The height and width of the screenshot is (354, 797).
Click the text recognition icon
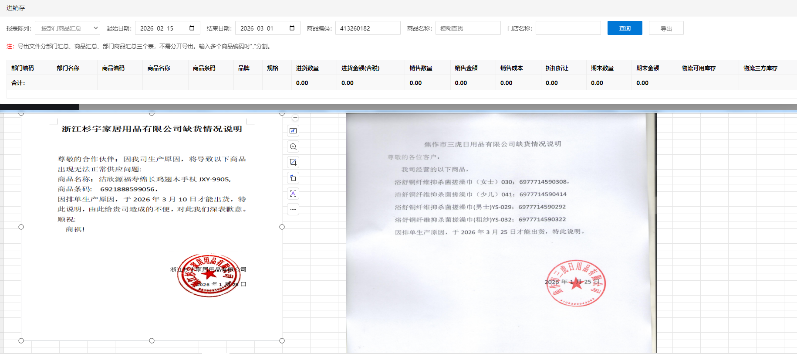[x=293, y=194]
